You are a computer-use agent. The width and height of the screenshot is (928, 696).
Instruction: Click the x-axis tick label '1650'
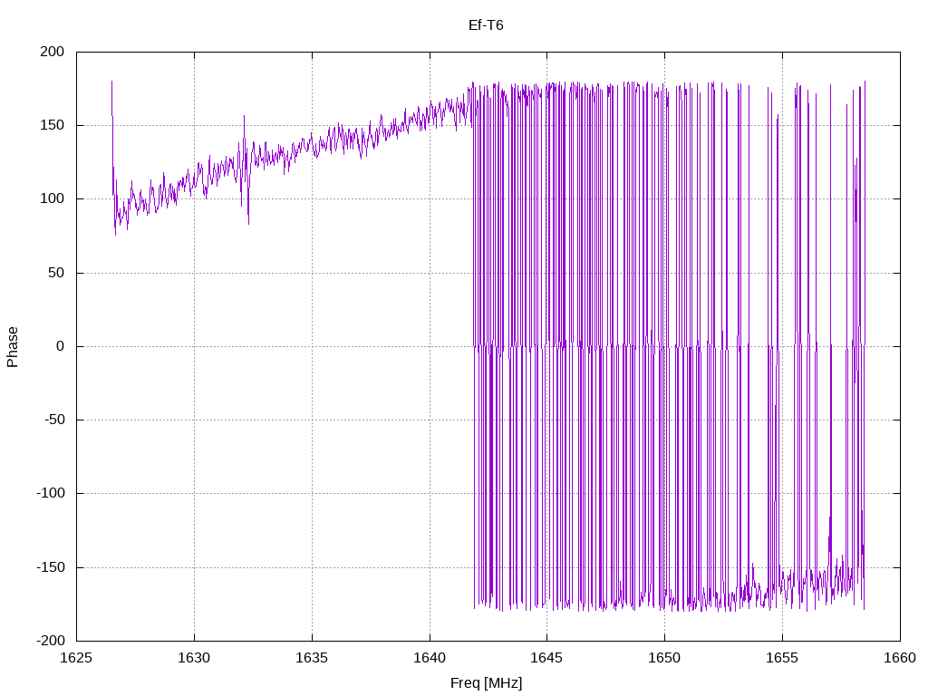click(664, 658)
